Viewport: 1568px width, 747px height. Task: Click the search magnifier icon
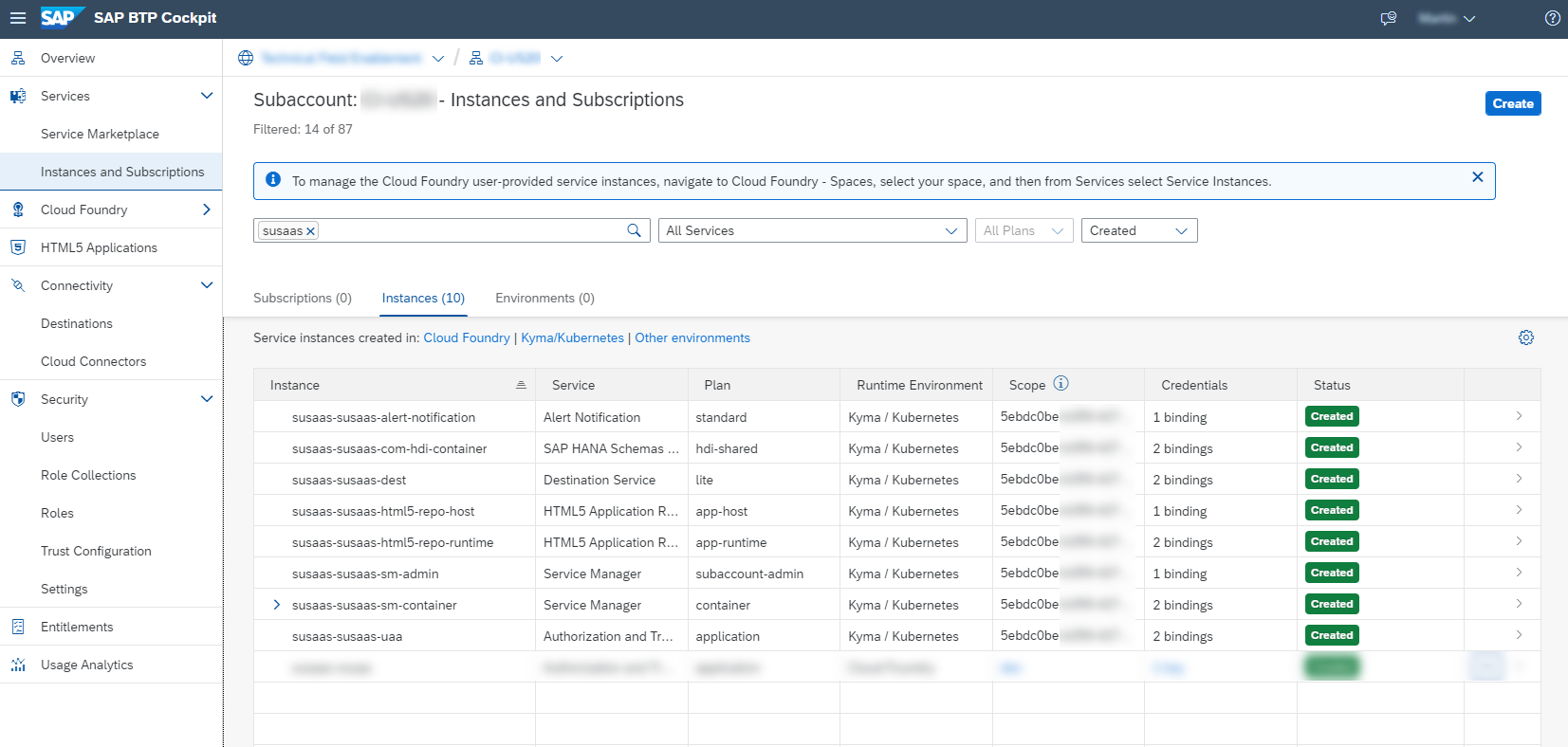635,230
